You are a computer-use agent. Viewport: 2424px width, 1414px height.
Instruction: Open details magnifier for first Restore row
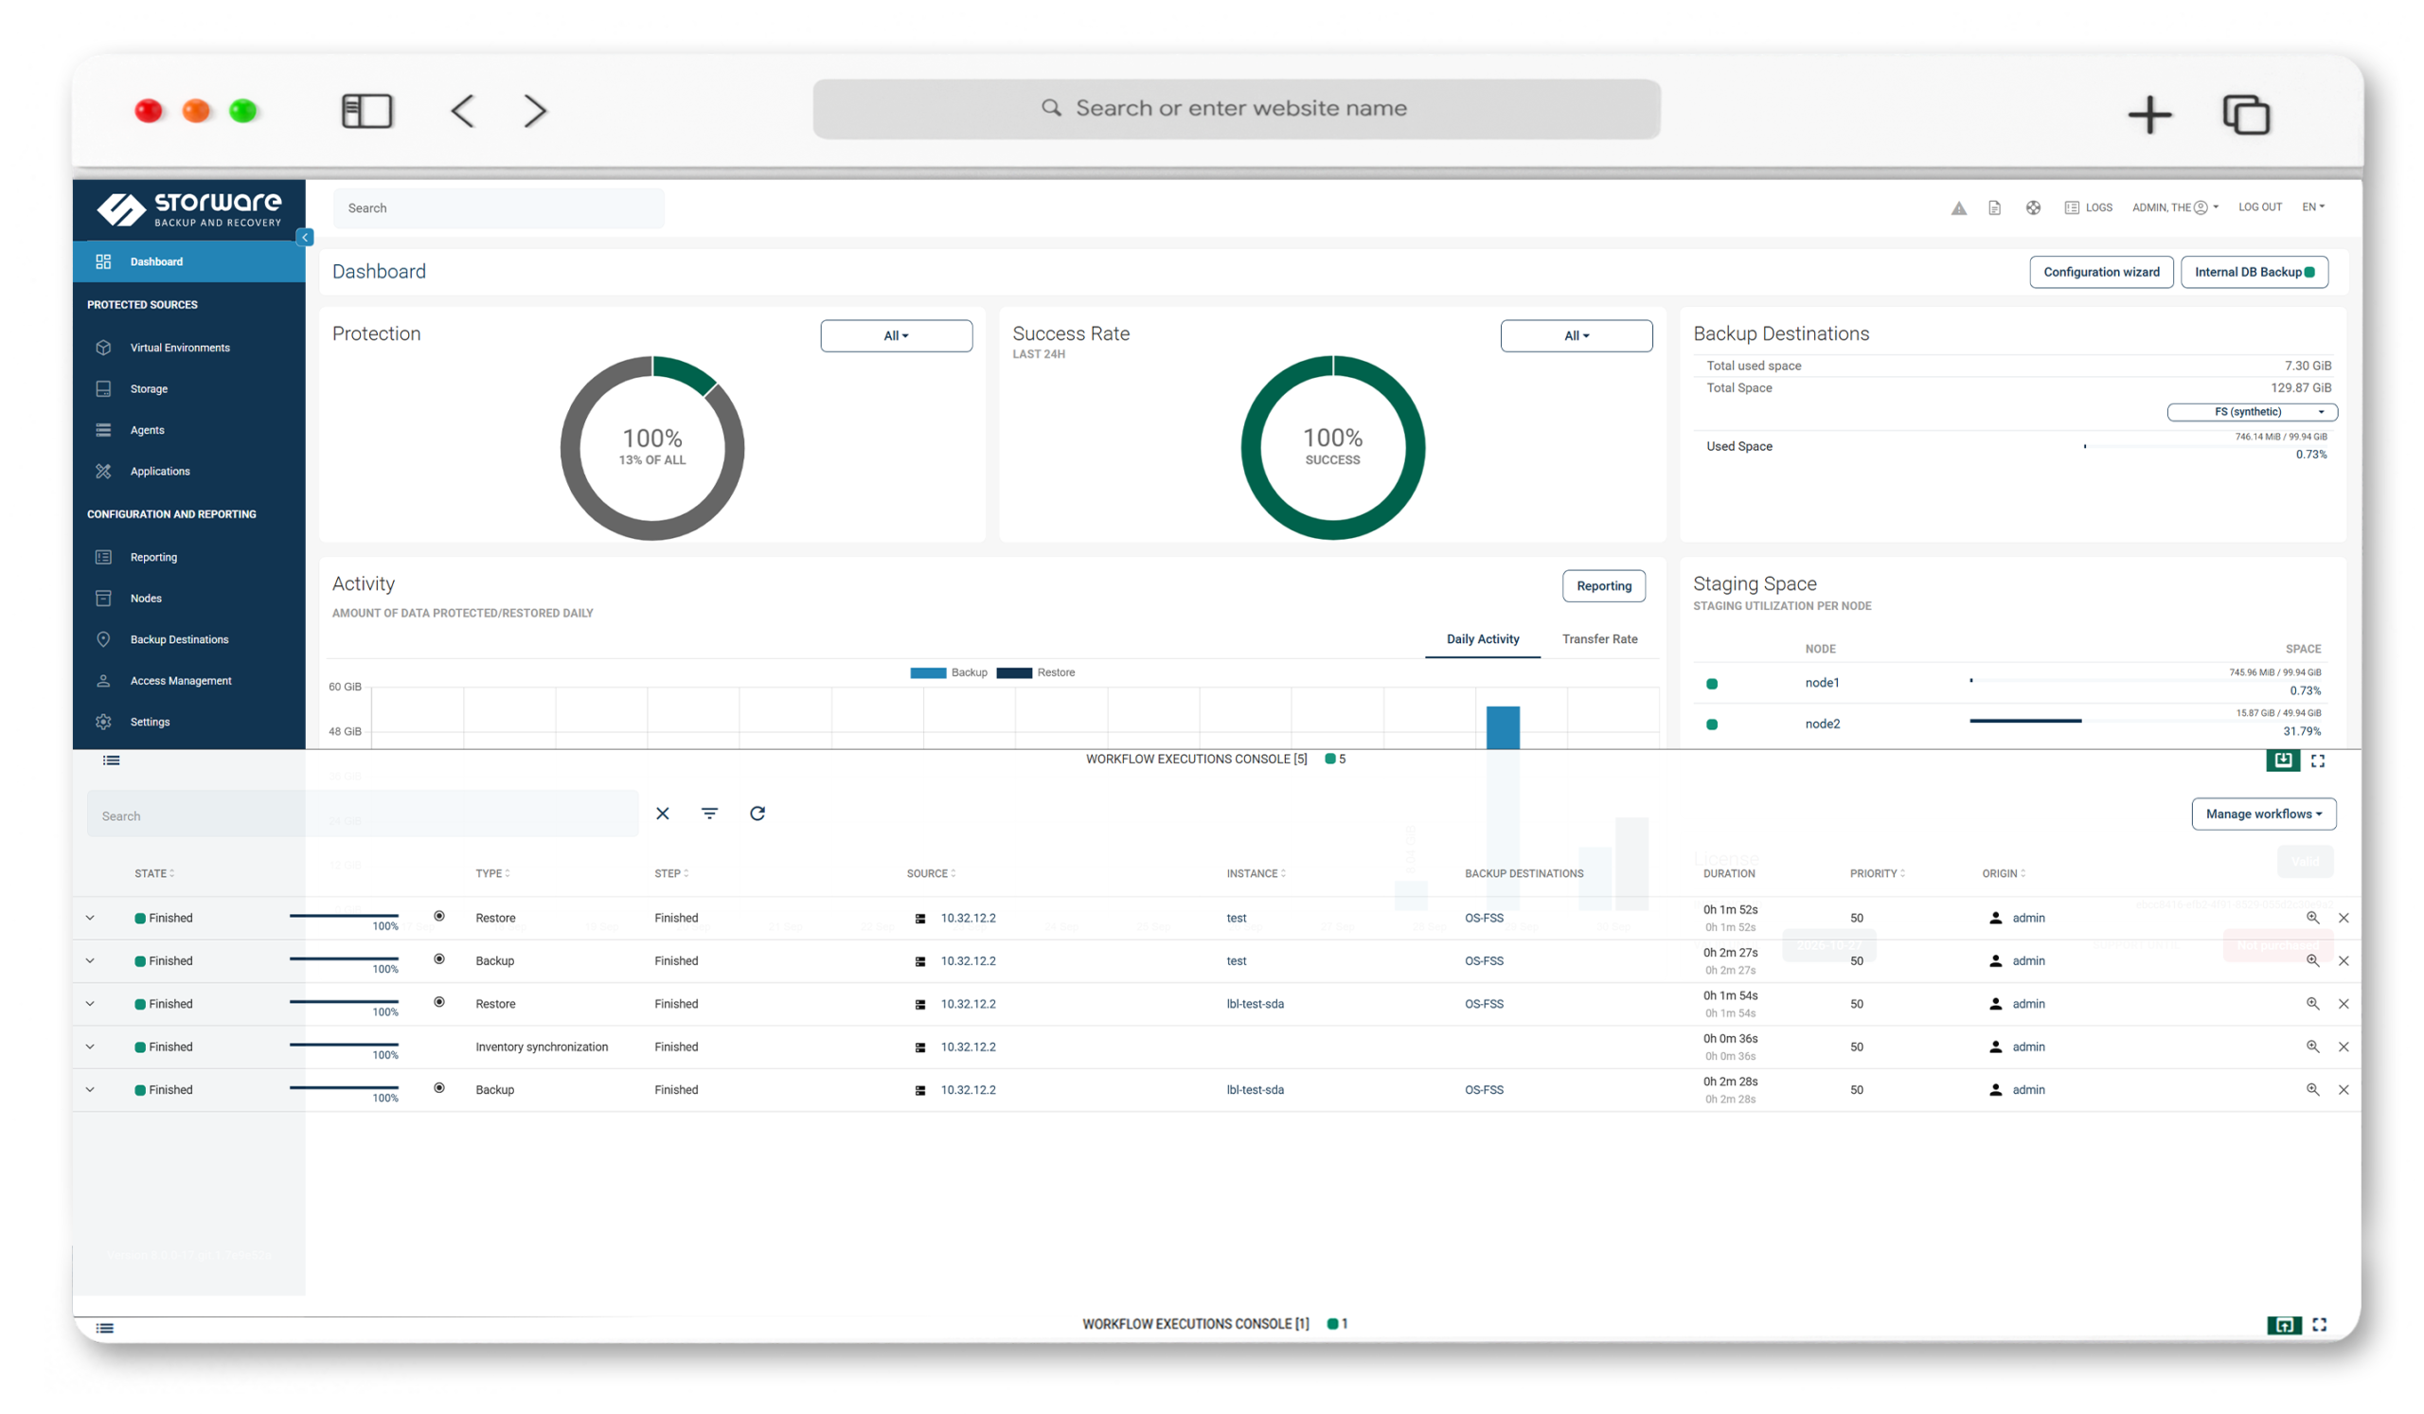(2312, 918)
